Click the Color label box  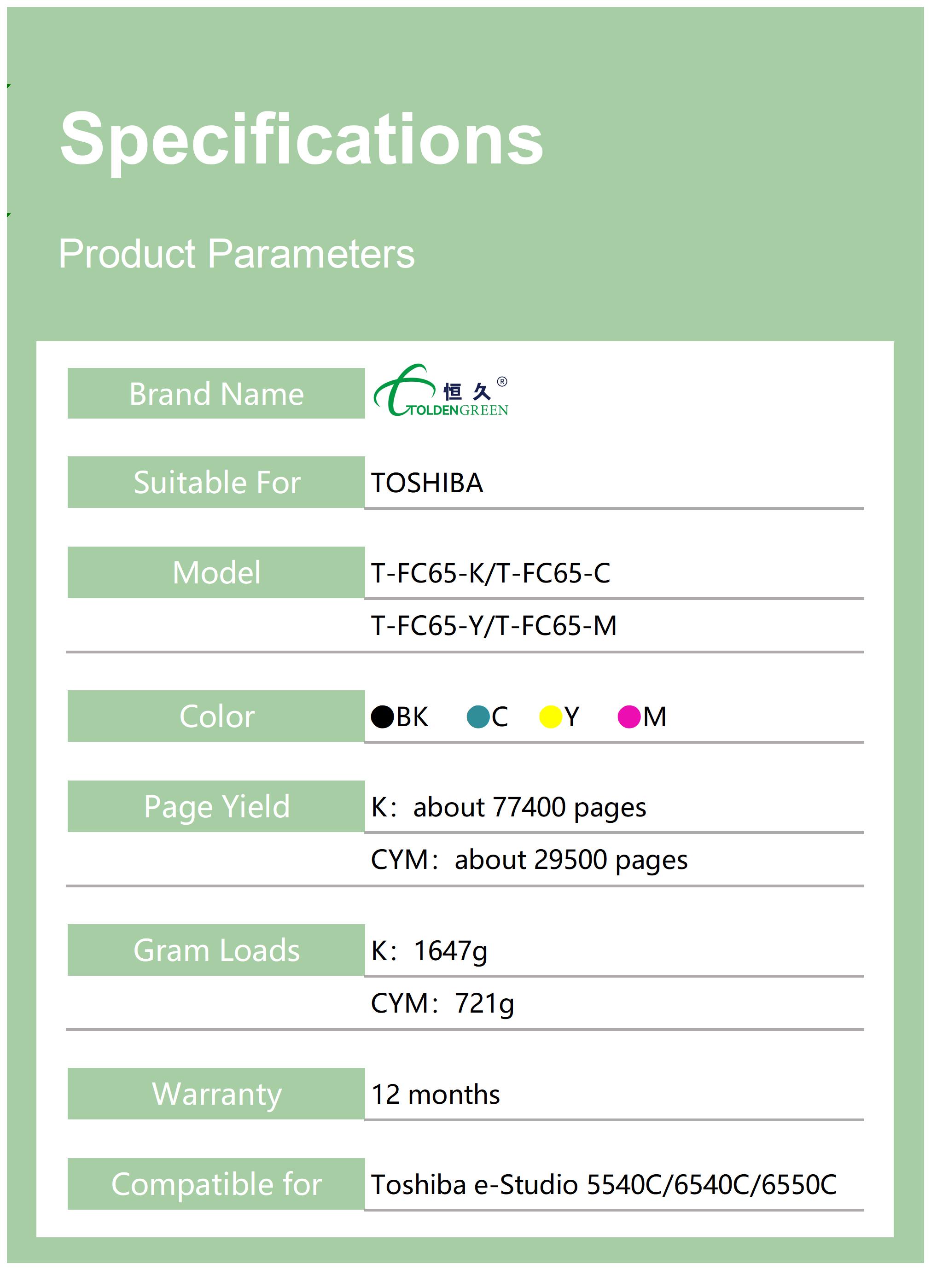216,716
